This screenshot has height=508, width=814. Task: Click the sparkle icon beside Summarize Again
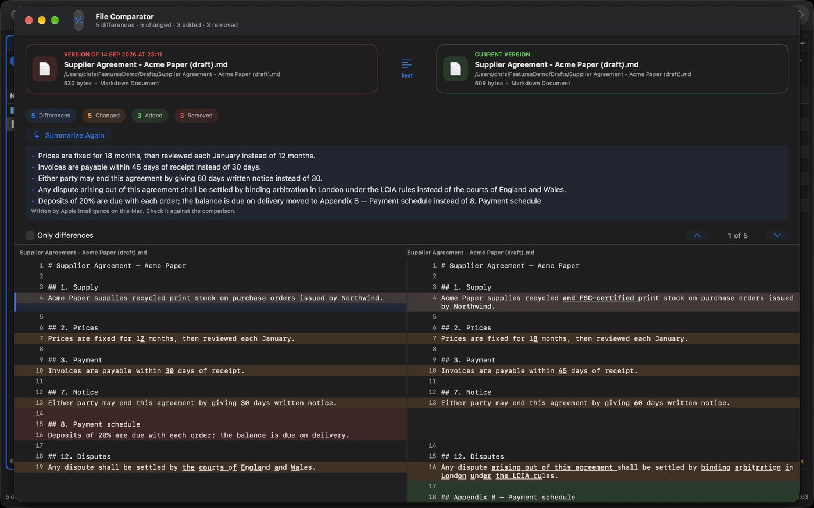(x=36, y=135)
